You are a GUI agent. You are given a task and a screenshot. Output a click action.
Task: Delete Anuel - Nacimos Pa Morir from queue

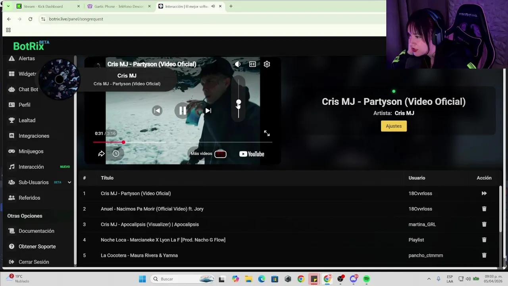click(484, 209)
